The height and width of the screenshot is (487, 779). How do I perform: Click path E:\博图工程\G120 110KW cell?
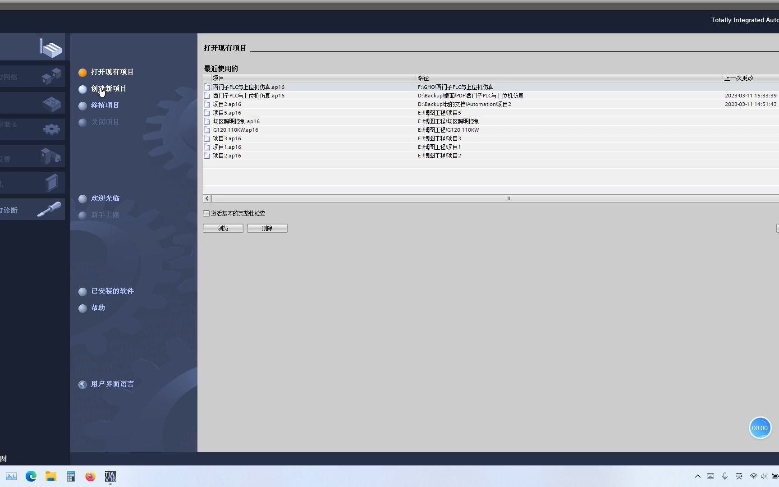pyautogui.click(x=449, y=130)
